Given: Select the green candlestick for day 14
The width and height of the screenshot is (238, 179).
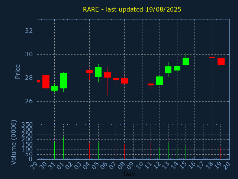Looking at the screenshot, I should pyautogui.click(x=177, y=68).
